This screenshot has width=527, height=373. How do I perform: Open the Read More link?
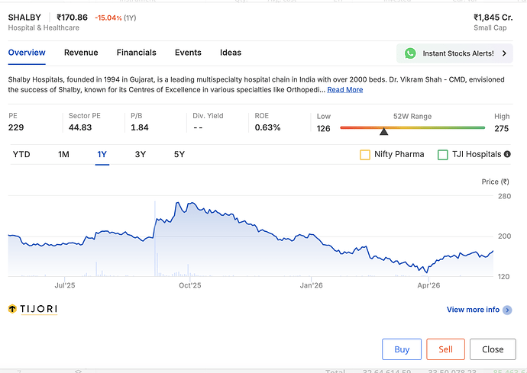tap(344, 90)
